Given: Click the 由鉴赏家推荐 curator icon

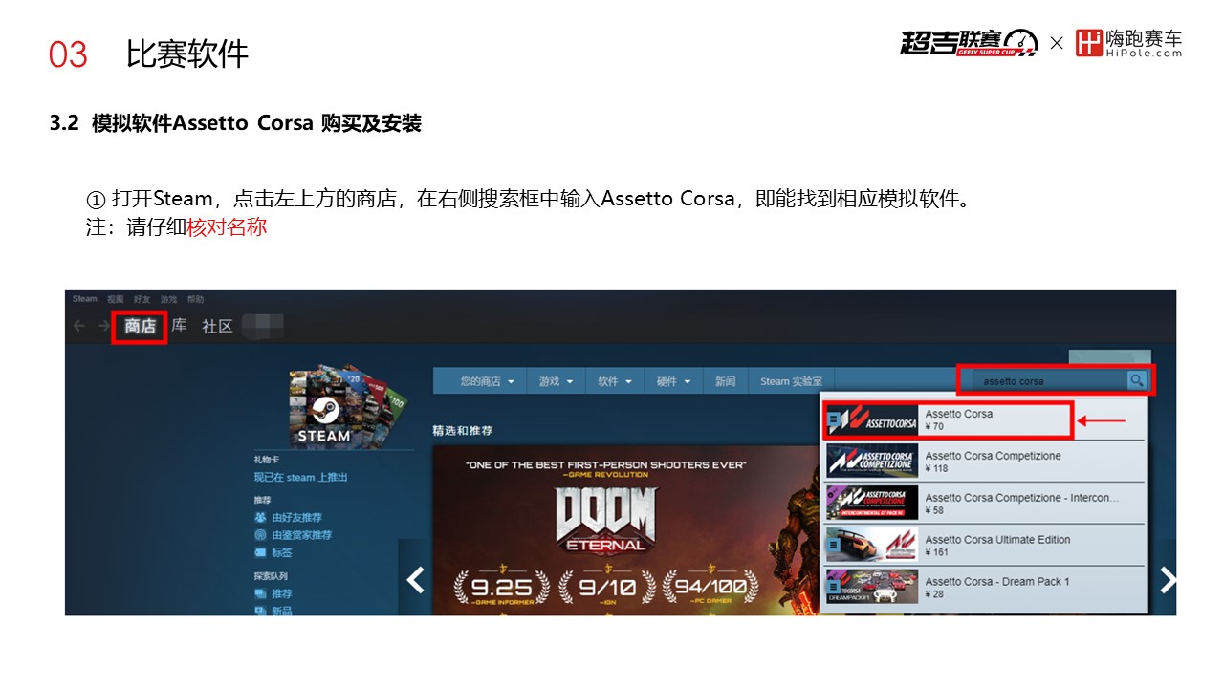Looking at the screenshot, I should (x=260, y=535).
